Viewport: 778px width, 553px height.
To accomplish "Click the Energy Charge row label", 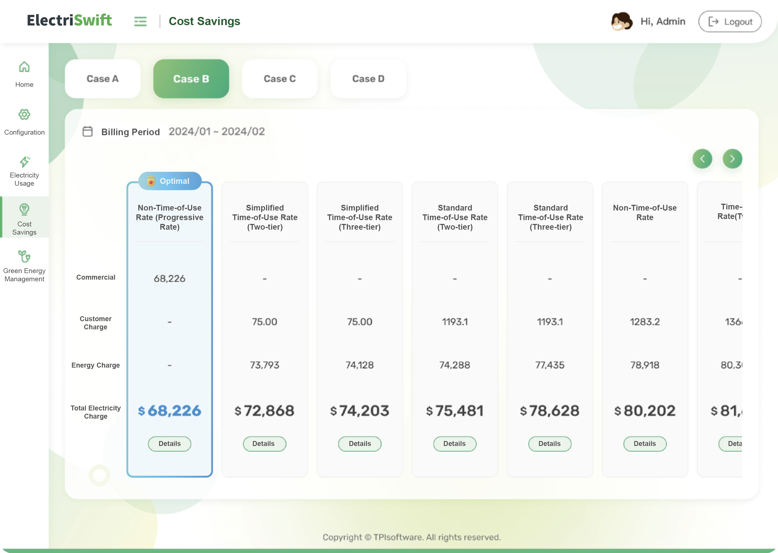I will coord(96,365).
